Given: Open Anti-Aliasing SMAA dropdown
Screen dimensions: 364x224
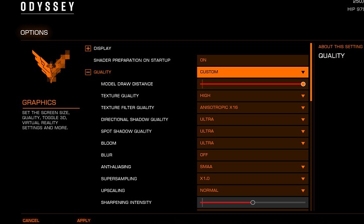Looking at the screenshot, I should tap(253, 167).
